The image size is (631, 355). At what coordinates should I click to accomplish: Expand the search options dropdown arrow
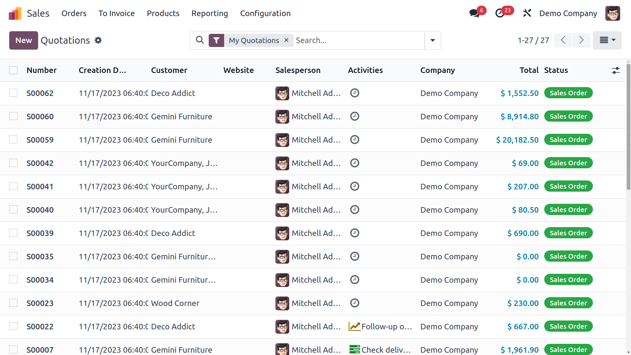(x=432, y=40)
